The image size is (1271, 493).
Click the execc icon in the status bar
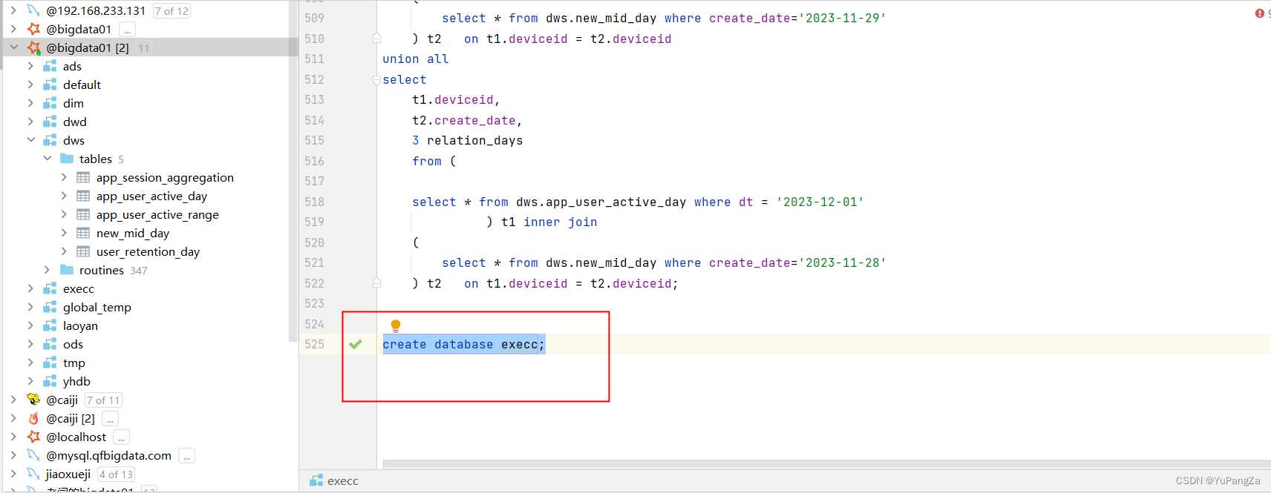(316, 480)
